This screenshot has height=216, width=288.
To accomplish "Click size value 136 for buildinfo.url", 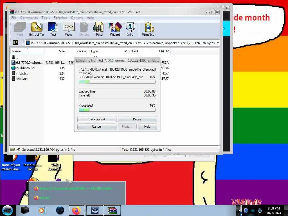I will (62, 68).
